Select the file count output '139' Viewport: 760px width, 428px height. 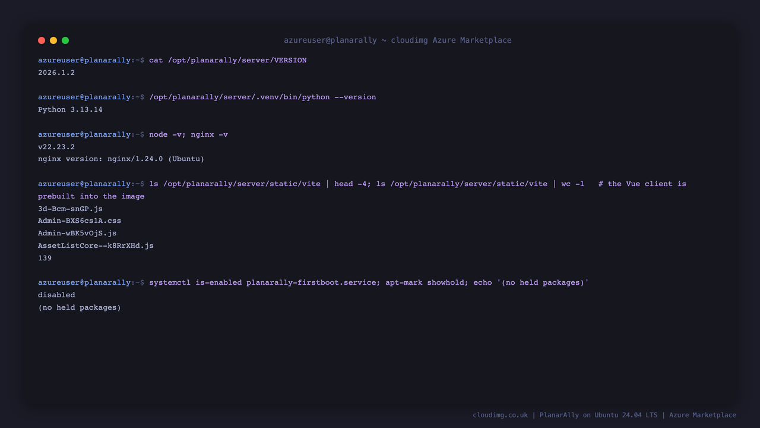45,258
